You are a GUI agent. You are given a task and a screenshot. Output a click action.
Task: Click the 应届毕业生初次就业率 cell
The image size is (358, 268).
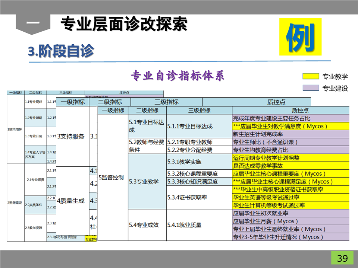tap(291, 213)
